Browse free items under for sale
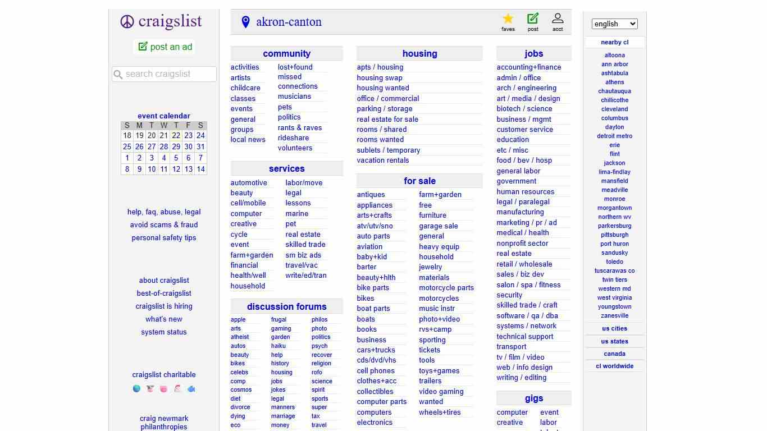This screenshot has height=431, width=767. (x=425, y=205)
